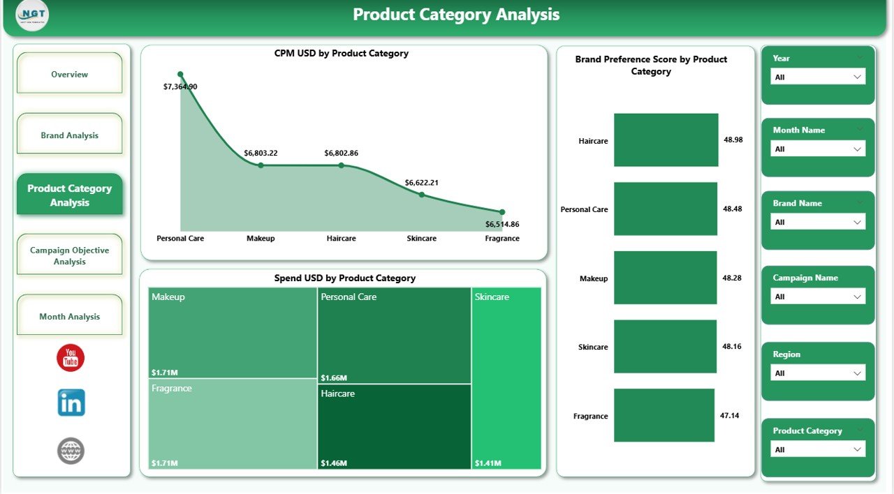This screenshot has height=494, width=894.
Task: Click the YouTube icon in sidebar
Action: click(71, 358)
